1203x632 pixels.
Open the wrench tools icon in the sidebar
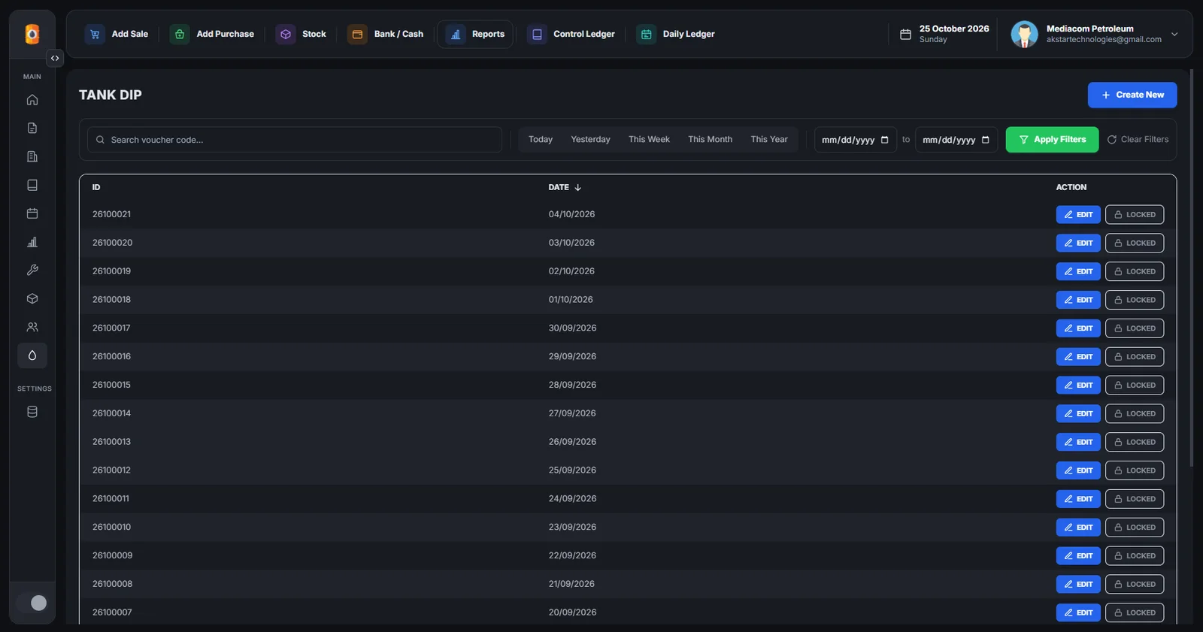[x=32, y=271]
